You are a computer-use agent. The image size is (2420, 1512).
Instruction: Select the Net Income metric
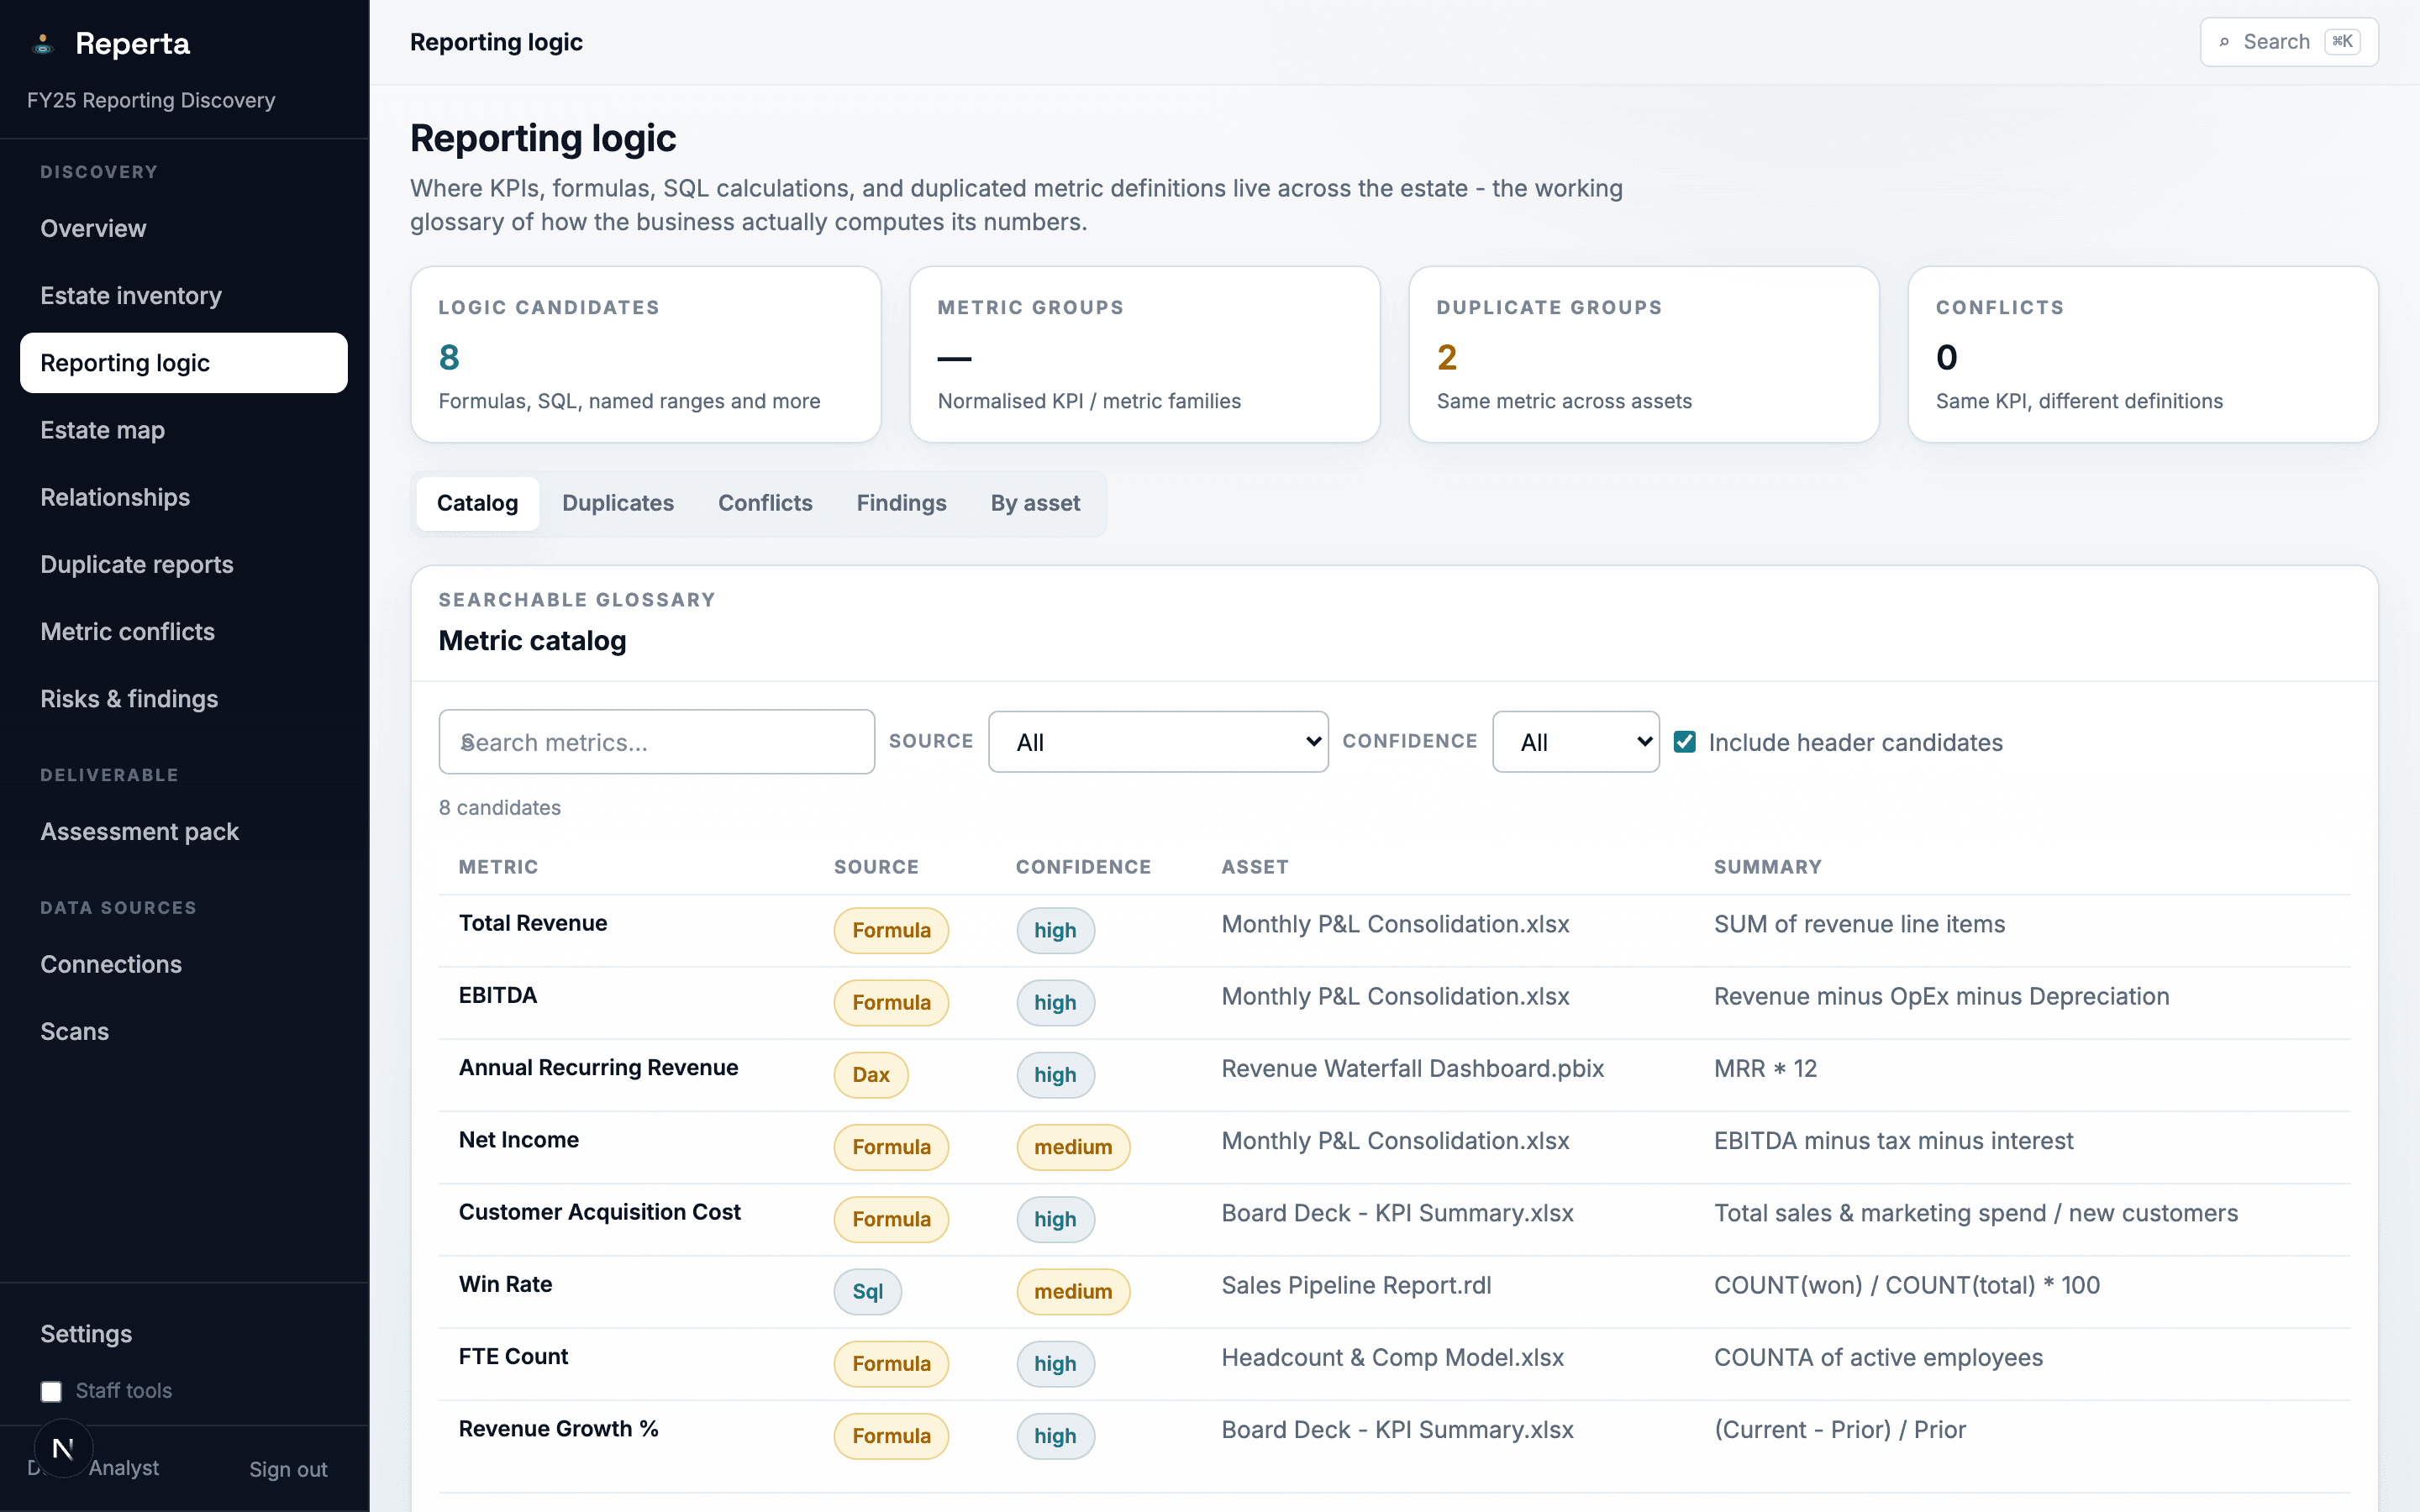pos(518,1140)
